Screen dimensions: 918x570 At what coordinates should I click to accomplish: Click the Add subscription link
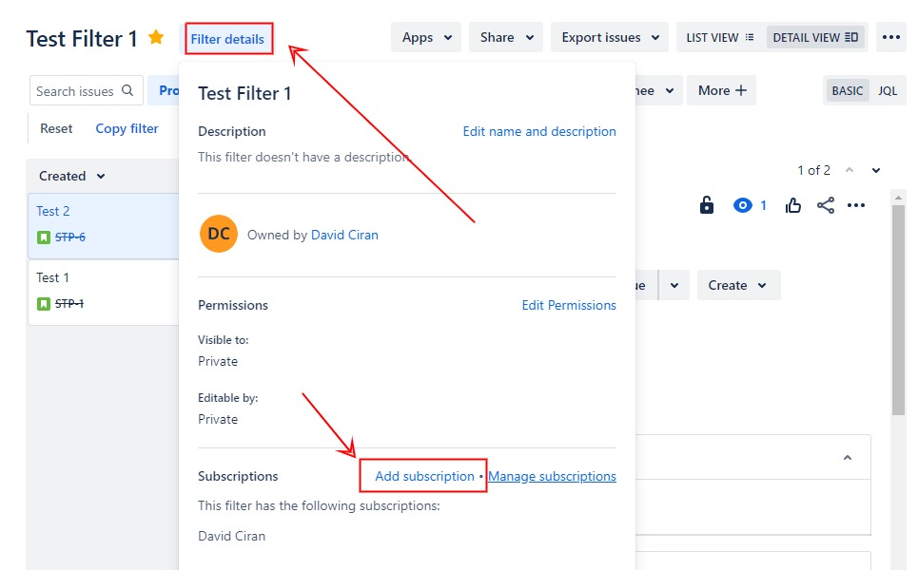tap(422, 476)
